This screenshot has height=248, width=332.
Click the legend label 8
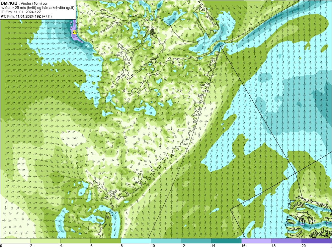(x=122, y=246)
